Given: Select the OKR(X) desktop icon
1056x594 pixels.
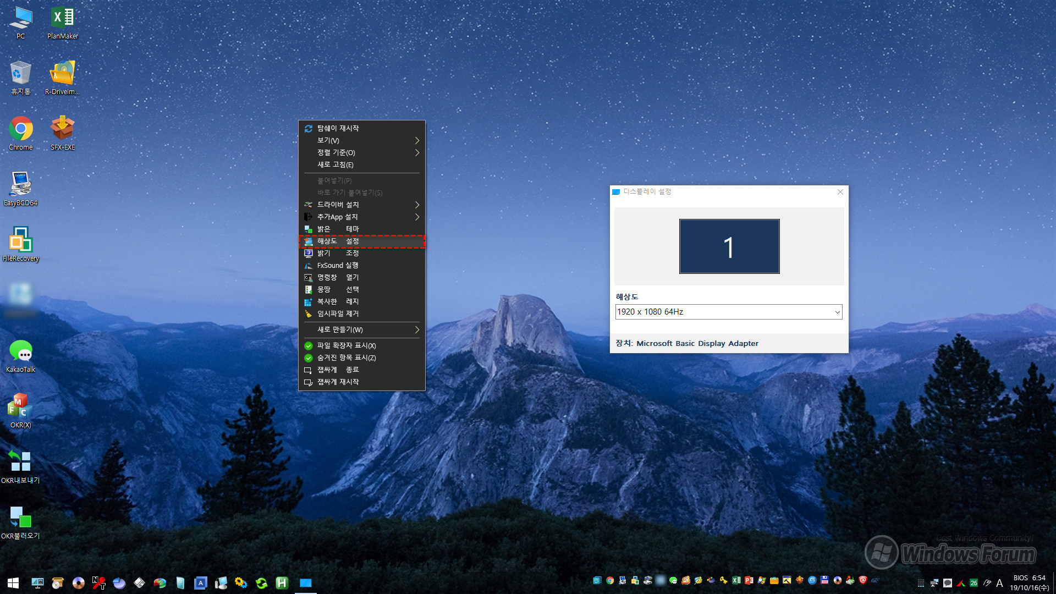Looking at the screenshot, I should click(21, 411).
